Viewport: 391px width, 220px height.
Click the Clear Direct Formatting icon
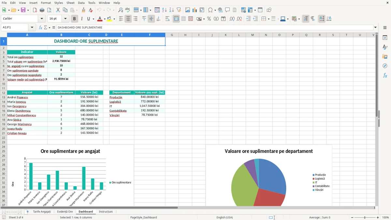tap(91, 10)
